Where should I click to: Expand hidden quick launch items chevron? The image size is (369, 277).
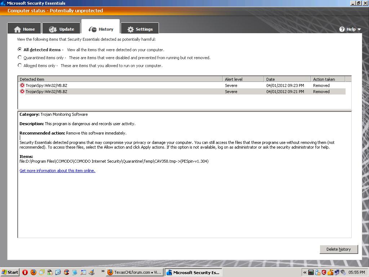pyautogui.click(x=103, y=271)
